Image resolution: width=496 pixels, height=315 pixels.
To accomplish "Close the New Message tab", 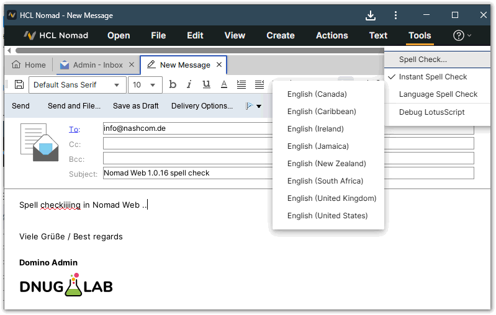I will pyautogui.click(x=219, y=64).
